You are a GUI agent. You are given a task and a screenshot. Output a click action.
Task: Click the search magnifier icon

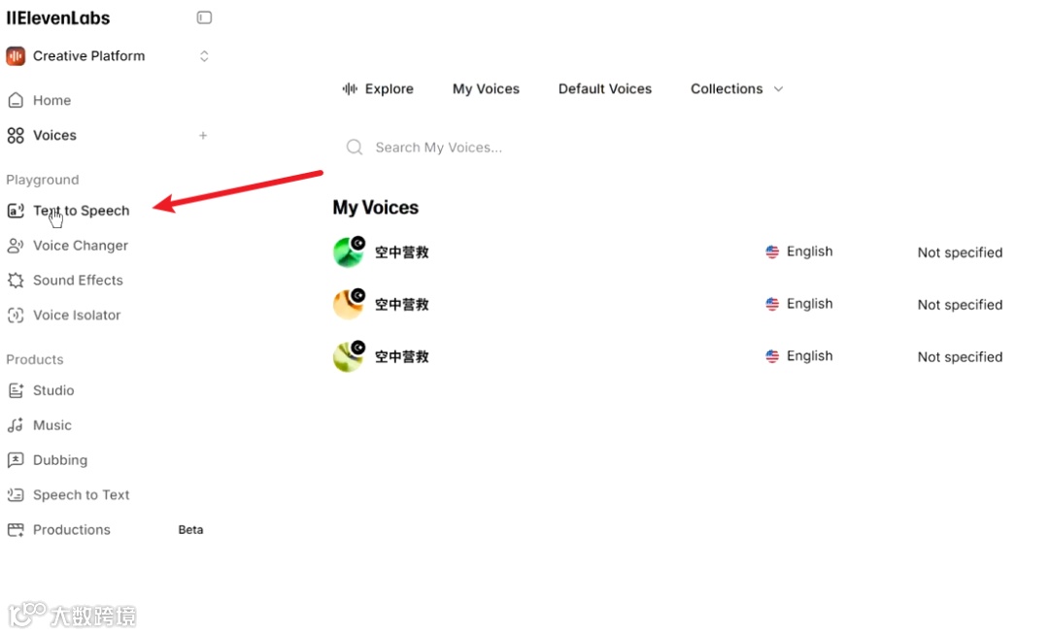(x=355, y=147)
